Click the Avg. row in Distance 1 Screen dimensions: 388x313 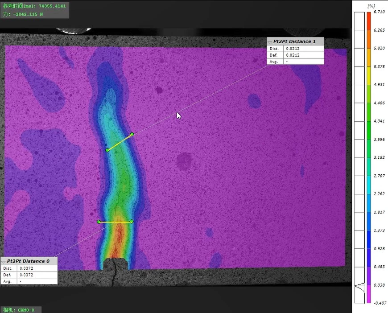coord(295,62)
